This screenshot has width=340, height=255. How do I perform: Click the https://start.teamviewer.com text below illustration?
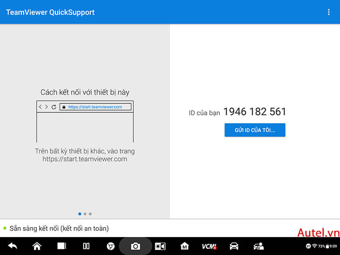[x=85, y=159]
